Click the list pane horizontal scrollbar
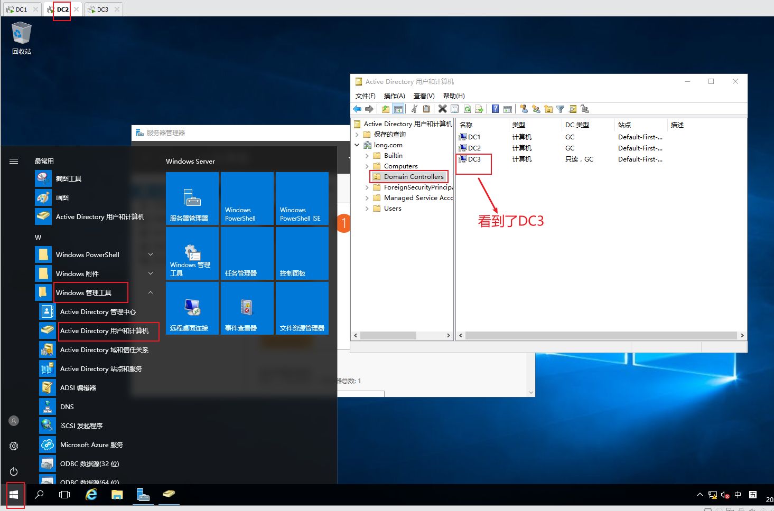The height and width of the screenshot is (511, 774). 601,335
